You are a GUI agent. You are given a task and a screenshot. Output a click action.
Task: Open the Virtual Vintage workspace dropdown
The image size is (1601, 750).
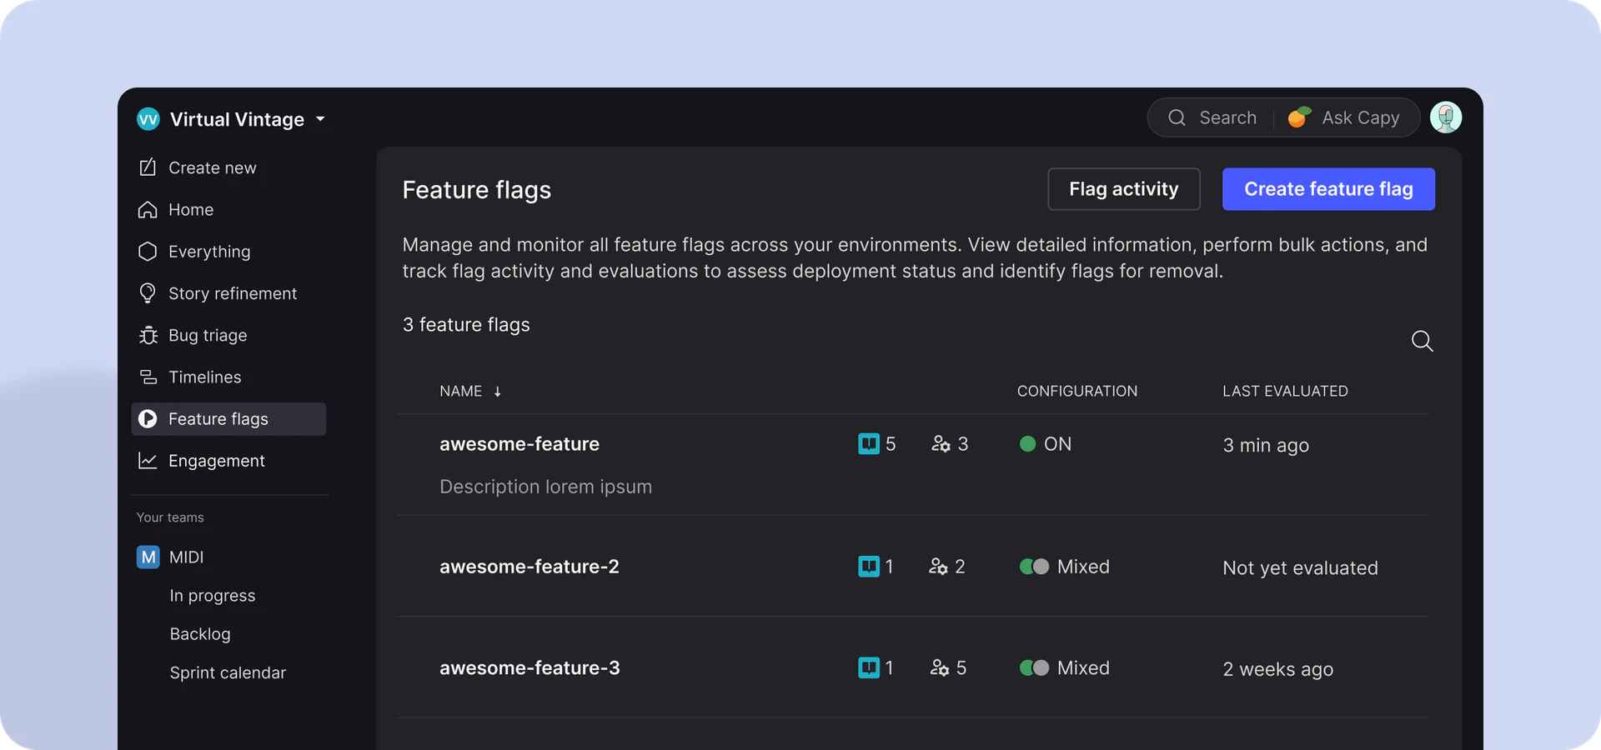tap(320, 119)
